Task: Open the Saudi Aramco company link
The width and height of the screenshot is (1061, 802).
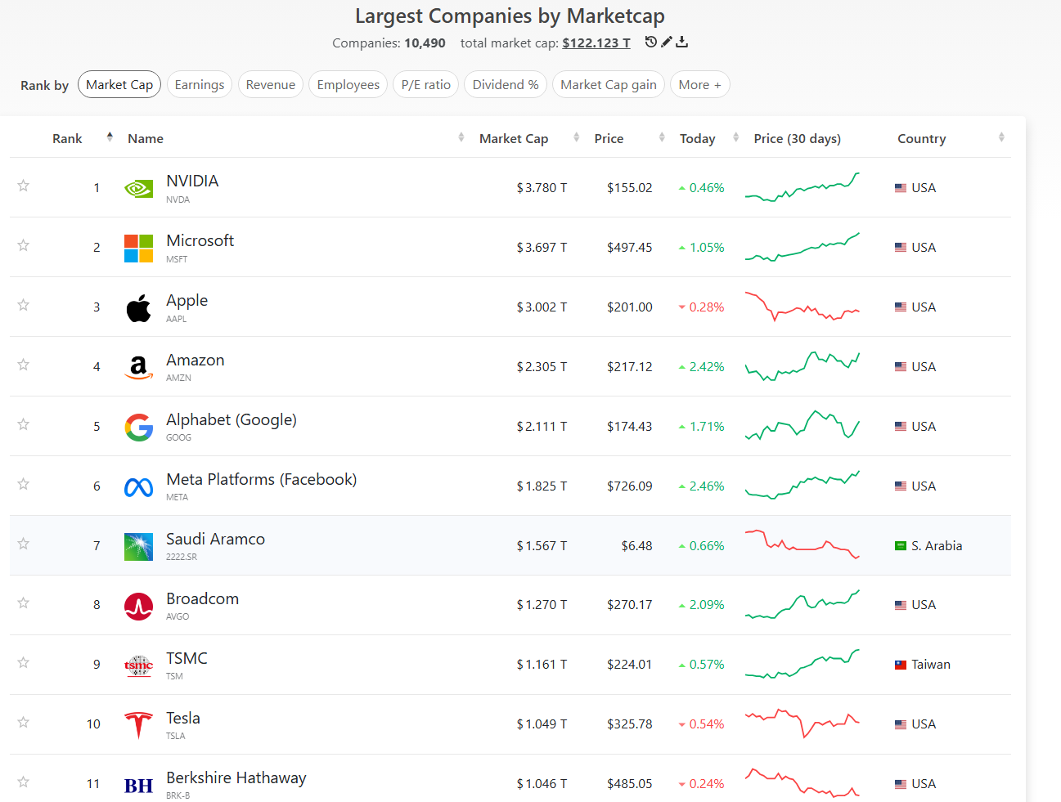Action: pyautogui.click(x=215, y=539)
